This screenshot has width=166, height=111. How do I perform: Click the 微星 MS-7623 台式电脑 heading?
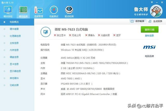[x=71, y=29]
